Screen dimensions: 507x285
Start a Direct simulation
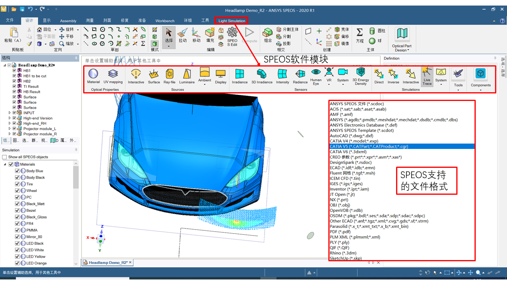coord(379,76)
